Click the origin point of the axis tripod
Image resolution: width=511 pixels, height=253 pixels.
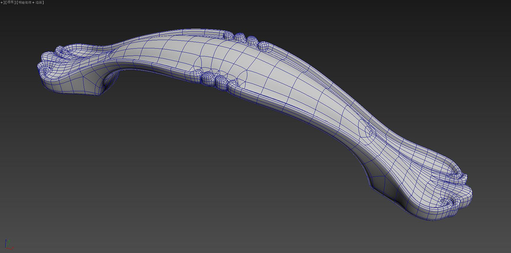5,248
